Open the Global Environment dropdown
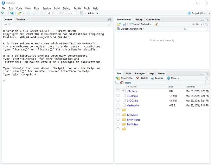The image size is (211, 165). click(x=130, y=29)
